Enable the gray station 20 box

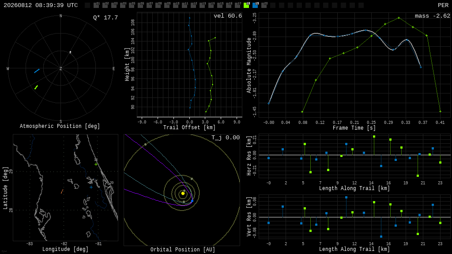click(264, 5)
